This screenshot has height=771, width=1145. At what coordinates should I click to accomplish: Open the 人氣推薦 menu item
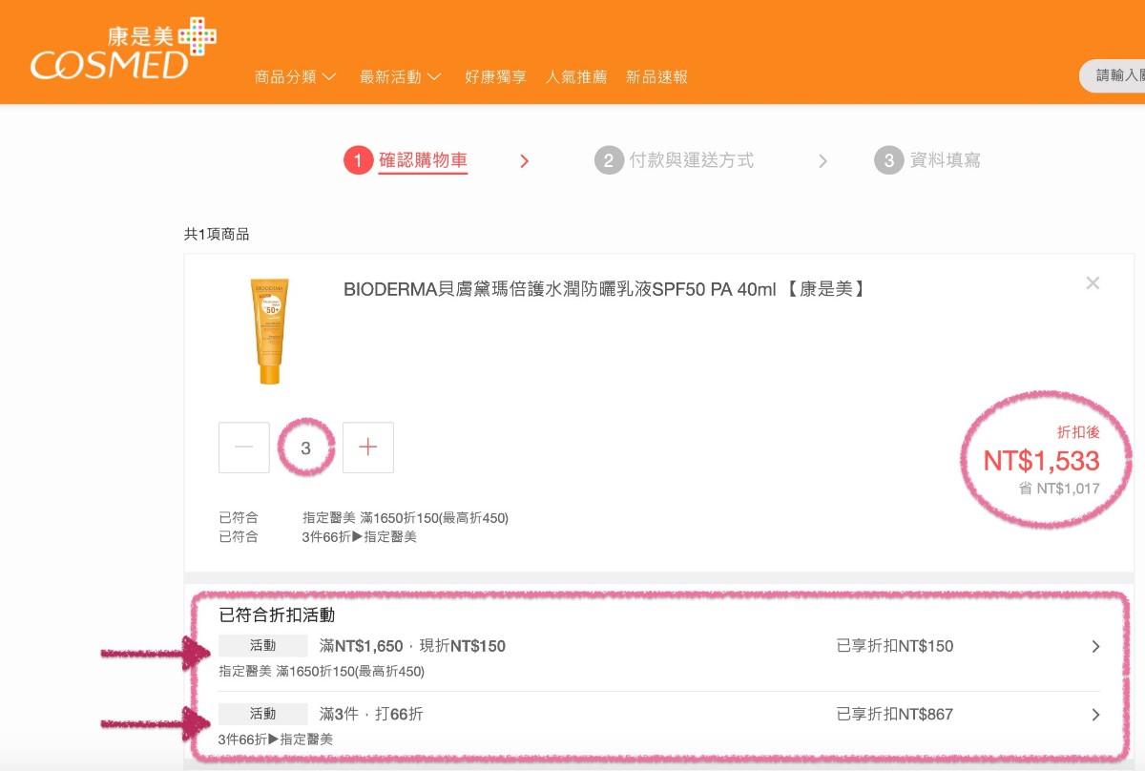point(575,77)
